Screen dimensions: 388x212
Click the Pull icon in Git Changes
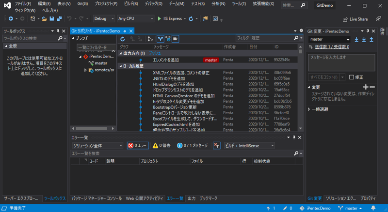[364, 40]
